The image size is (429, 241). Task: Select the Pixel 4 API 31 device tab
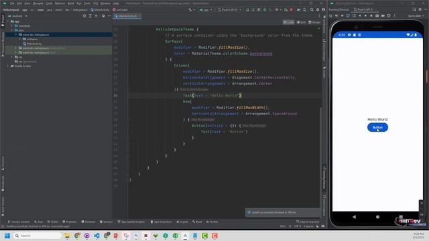[x=365, y=9]
